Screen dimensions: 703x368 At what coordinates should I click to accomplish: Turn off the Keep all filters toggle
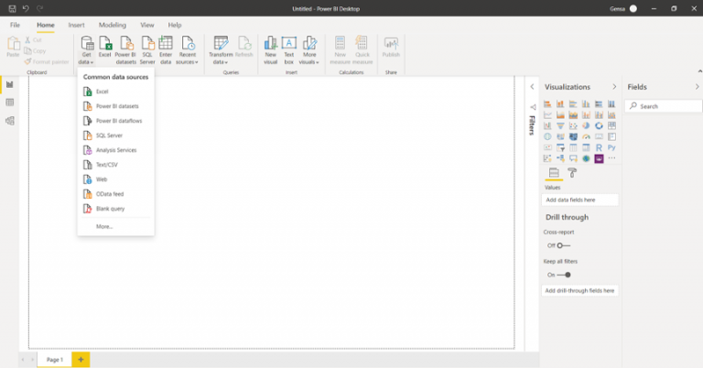point(564,275)
